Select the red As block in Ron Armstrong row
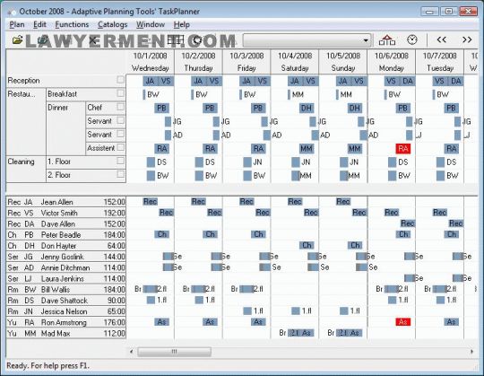 pos(403,322)
